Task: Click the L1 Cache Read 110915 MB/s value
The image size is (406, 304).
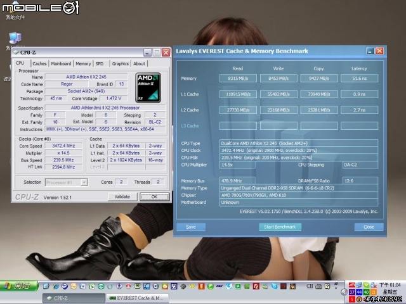Action: [238, 94]
